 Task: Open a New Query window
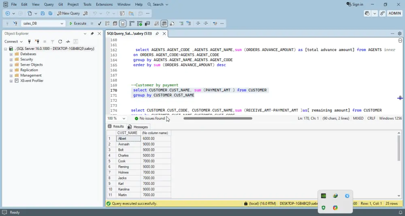(68, 13)
